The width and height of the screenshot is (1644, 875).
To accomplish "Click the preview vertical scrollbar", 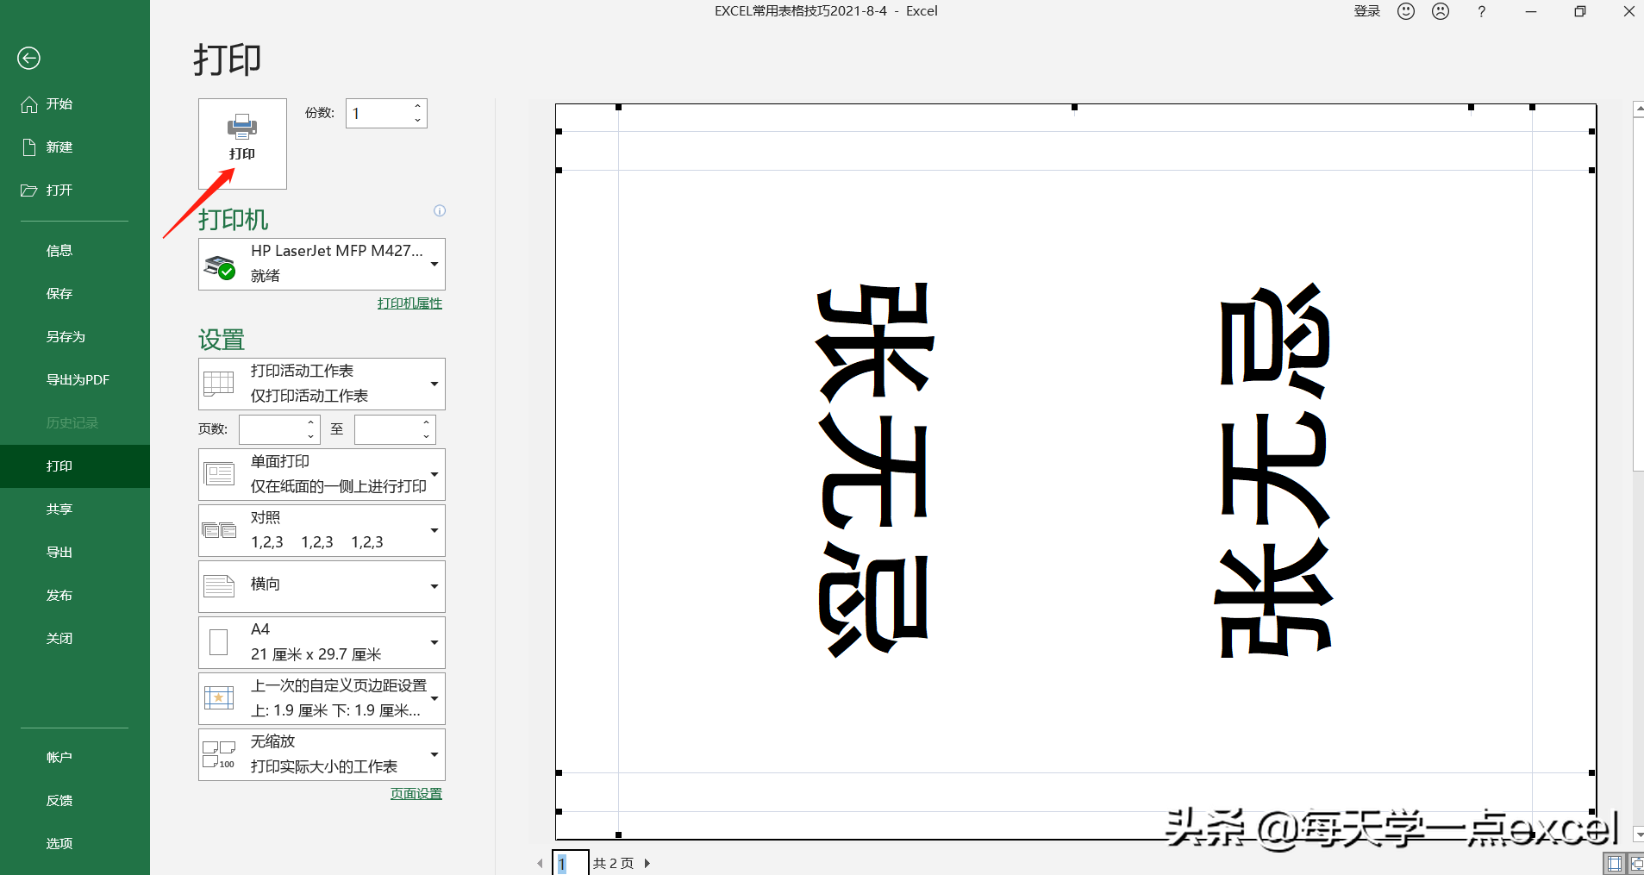I will coord(1638,294).
